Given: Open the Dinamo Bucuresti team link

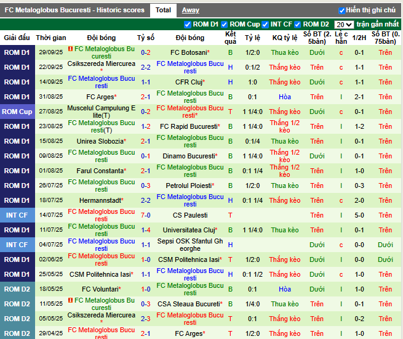Looking at the screenshot, I should pos(189,156).
